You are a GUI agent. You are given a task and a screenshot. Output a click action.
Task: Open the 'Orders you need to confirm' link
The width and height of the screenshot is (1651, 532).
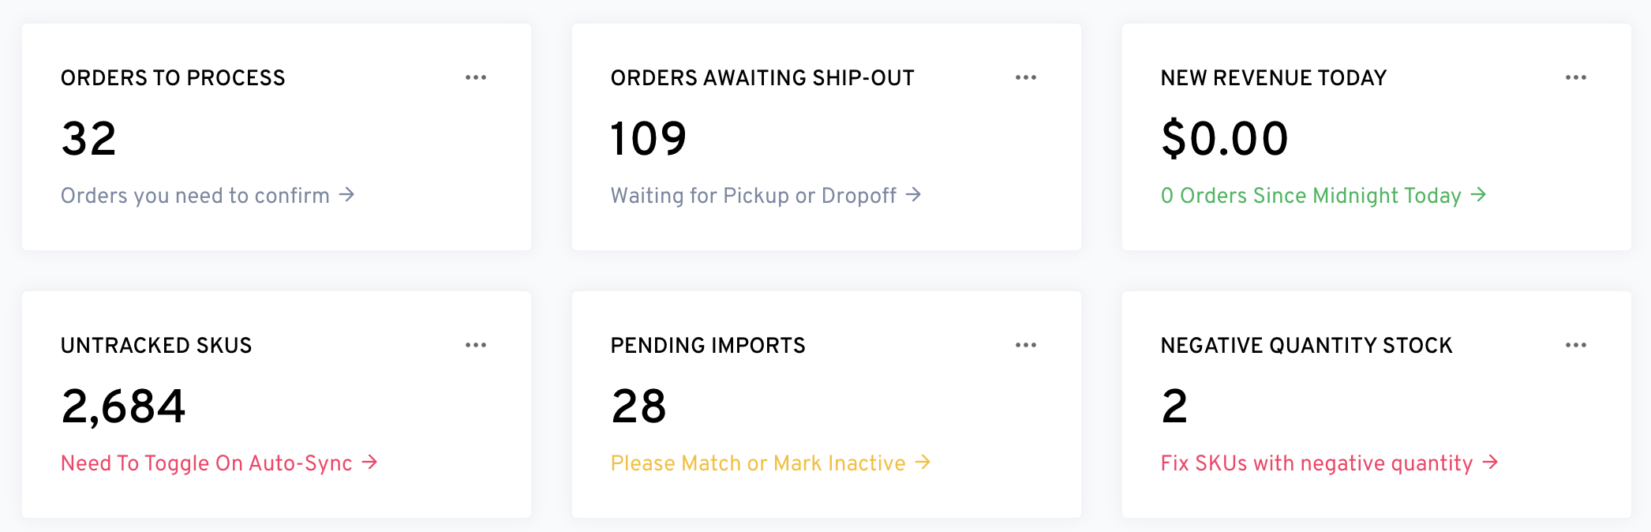[x=195, y=195]
